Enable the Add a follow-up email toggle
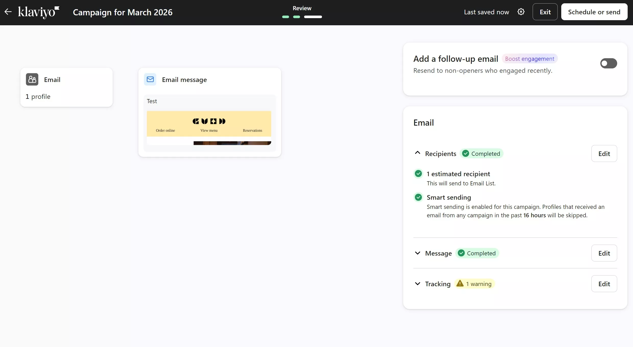The height and width of the screenshot is (347, 633). point(608,63)
